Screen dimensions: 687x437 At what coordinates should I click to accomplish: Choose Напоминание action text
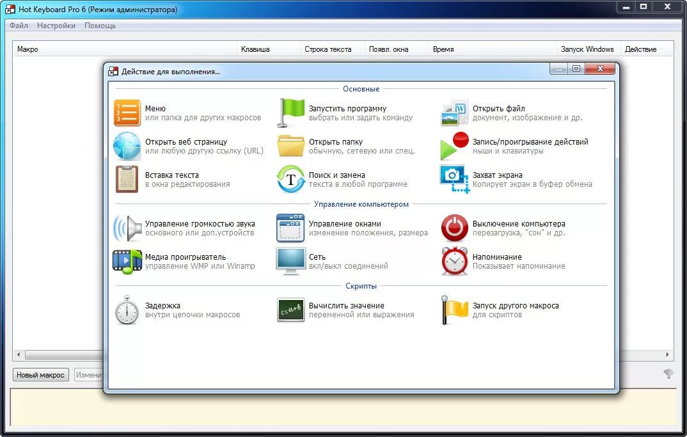click(x=497, y=257)
